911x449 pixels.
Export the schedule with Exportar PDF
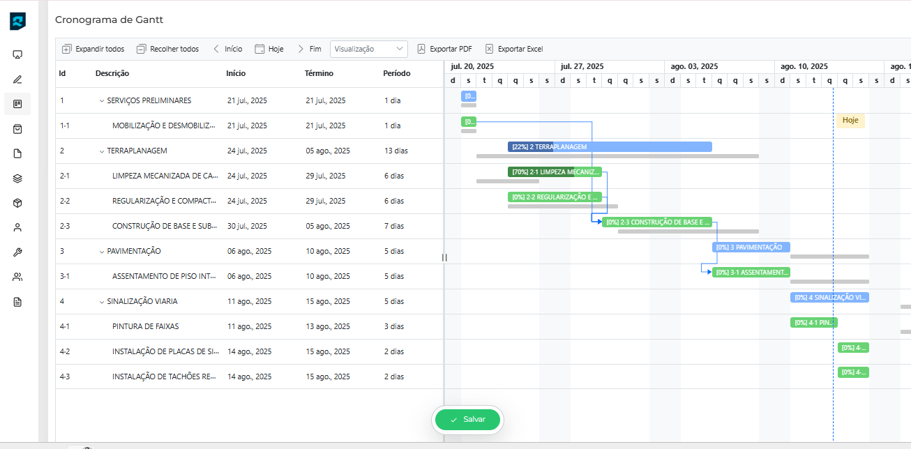(x=444, y=49)
